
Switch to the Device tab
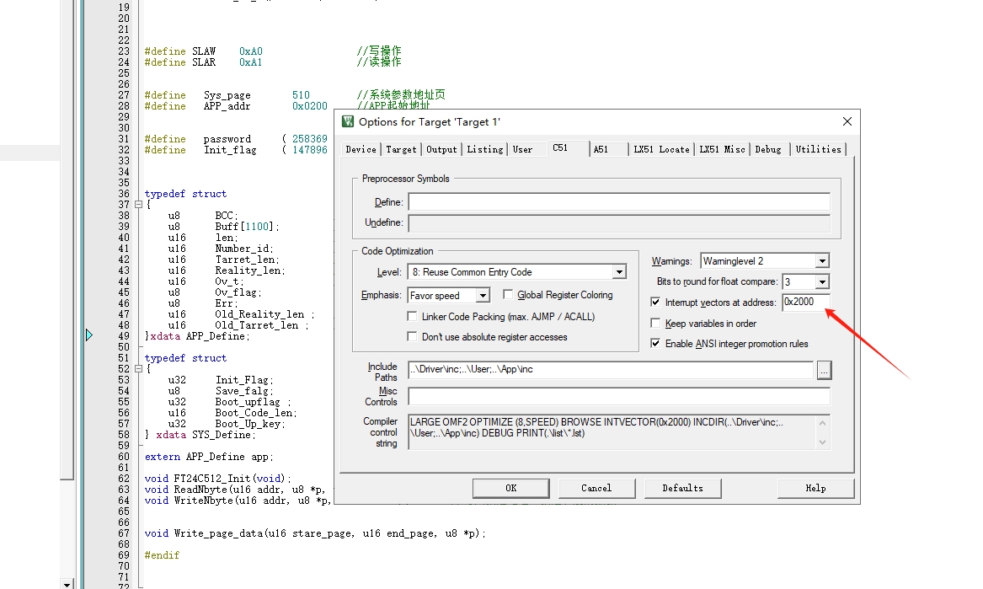(361, 149)
